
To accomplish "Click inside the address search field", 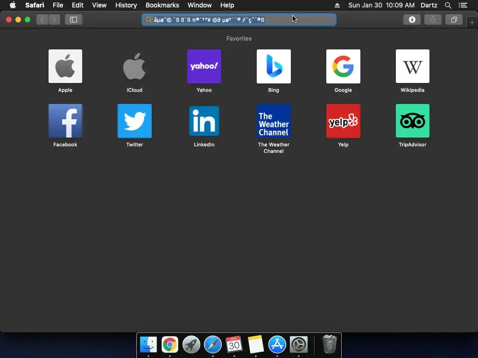I will click(x=239, y=20).
